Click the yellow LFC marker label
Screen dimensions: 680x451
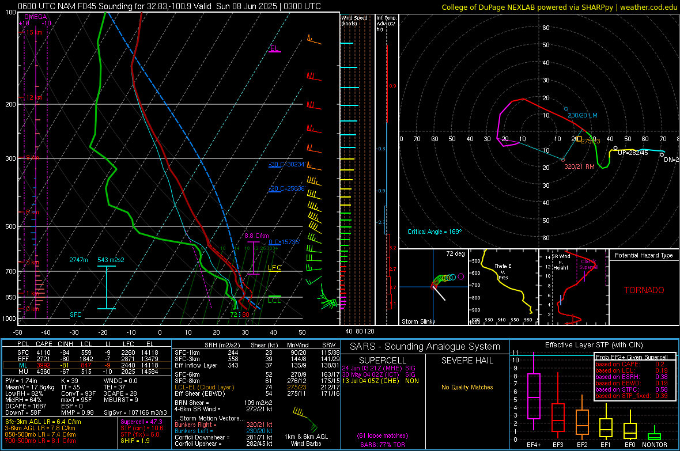pos(274,268)
